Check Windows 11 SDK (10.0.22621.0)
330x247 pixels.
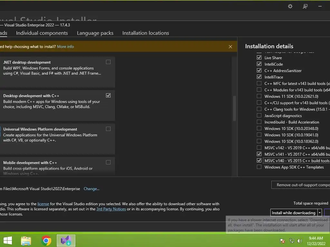pos(259,96)
